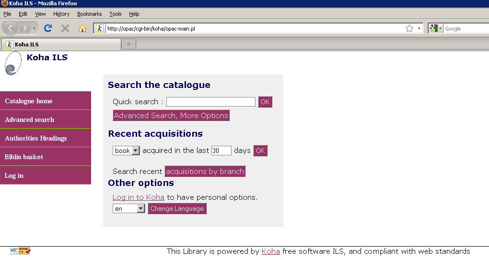Screen dimensions: 489x260
Task: Bookmark this page with the star icon
Action: (x=409, y=28)
